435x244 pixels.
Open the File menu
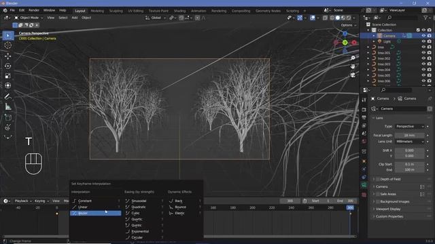12,10
